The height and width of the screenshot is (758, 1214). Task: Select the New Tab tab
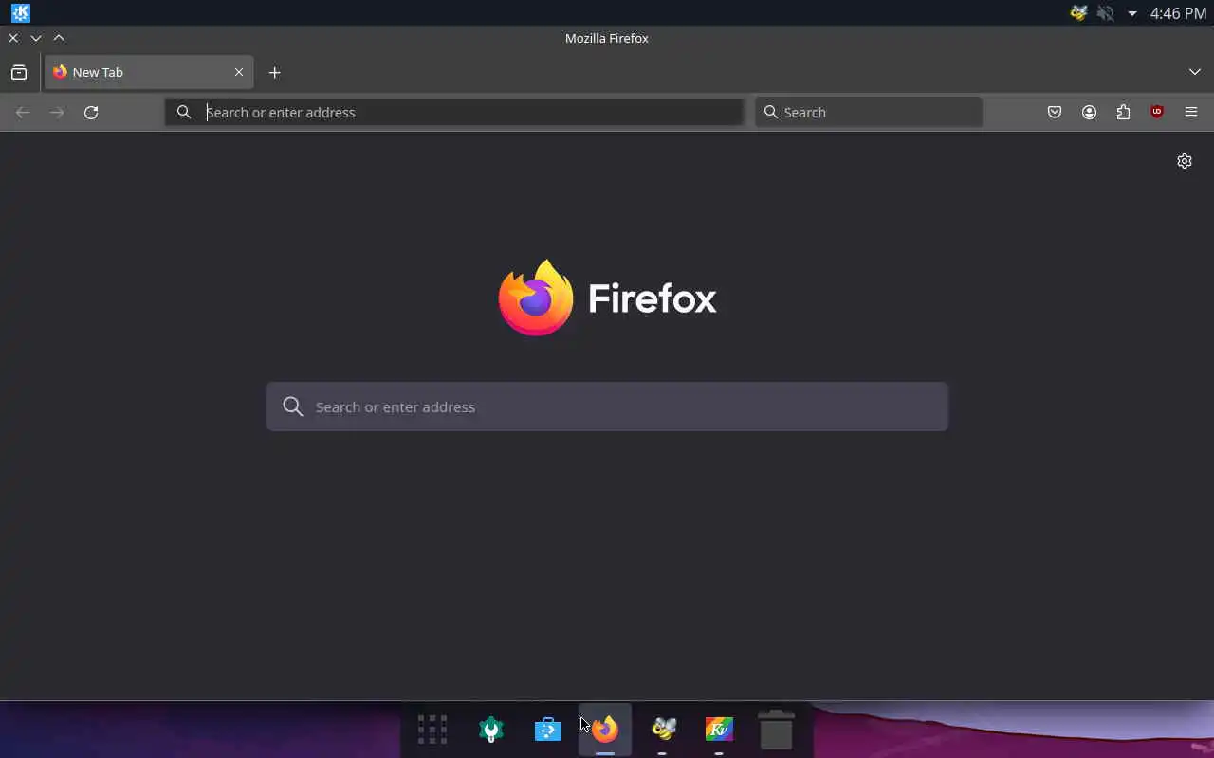click(149, 72)
